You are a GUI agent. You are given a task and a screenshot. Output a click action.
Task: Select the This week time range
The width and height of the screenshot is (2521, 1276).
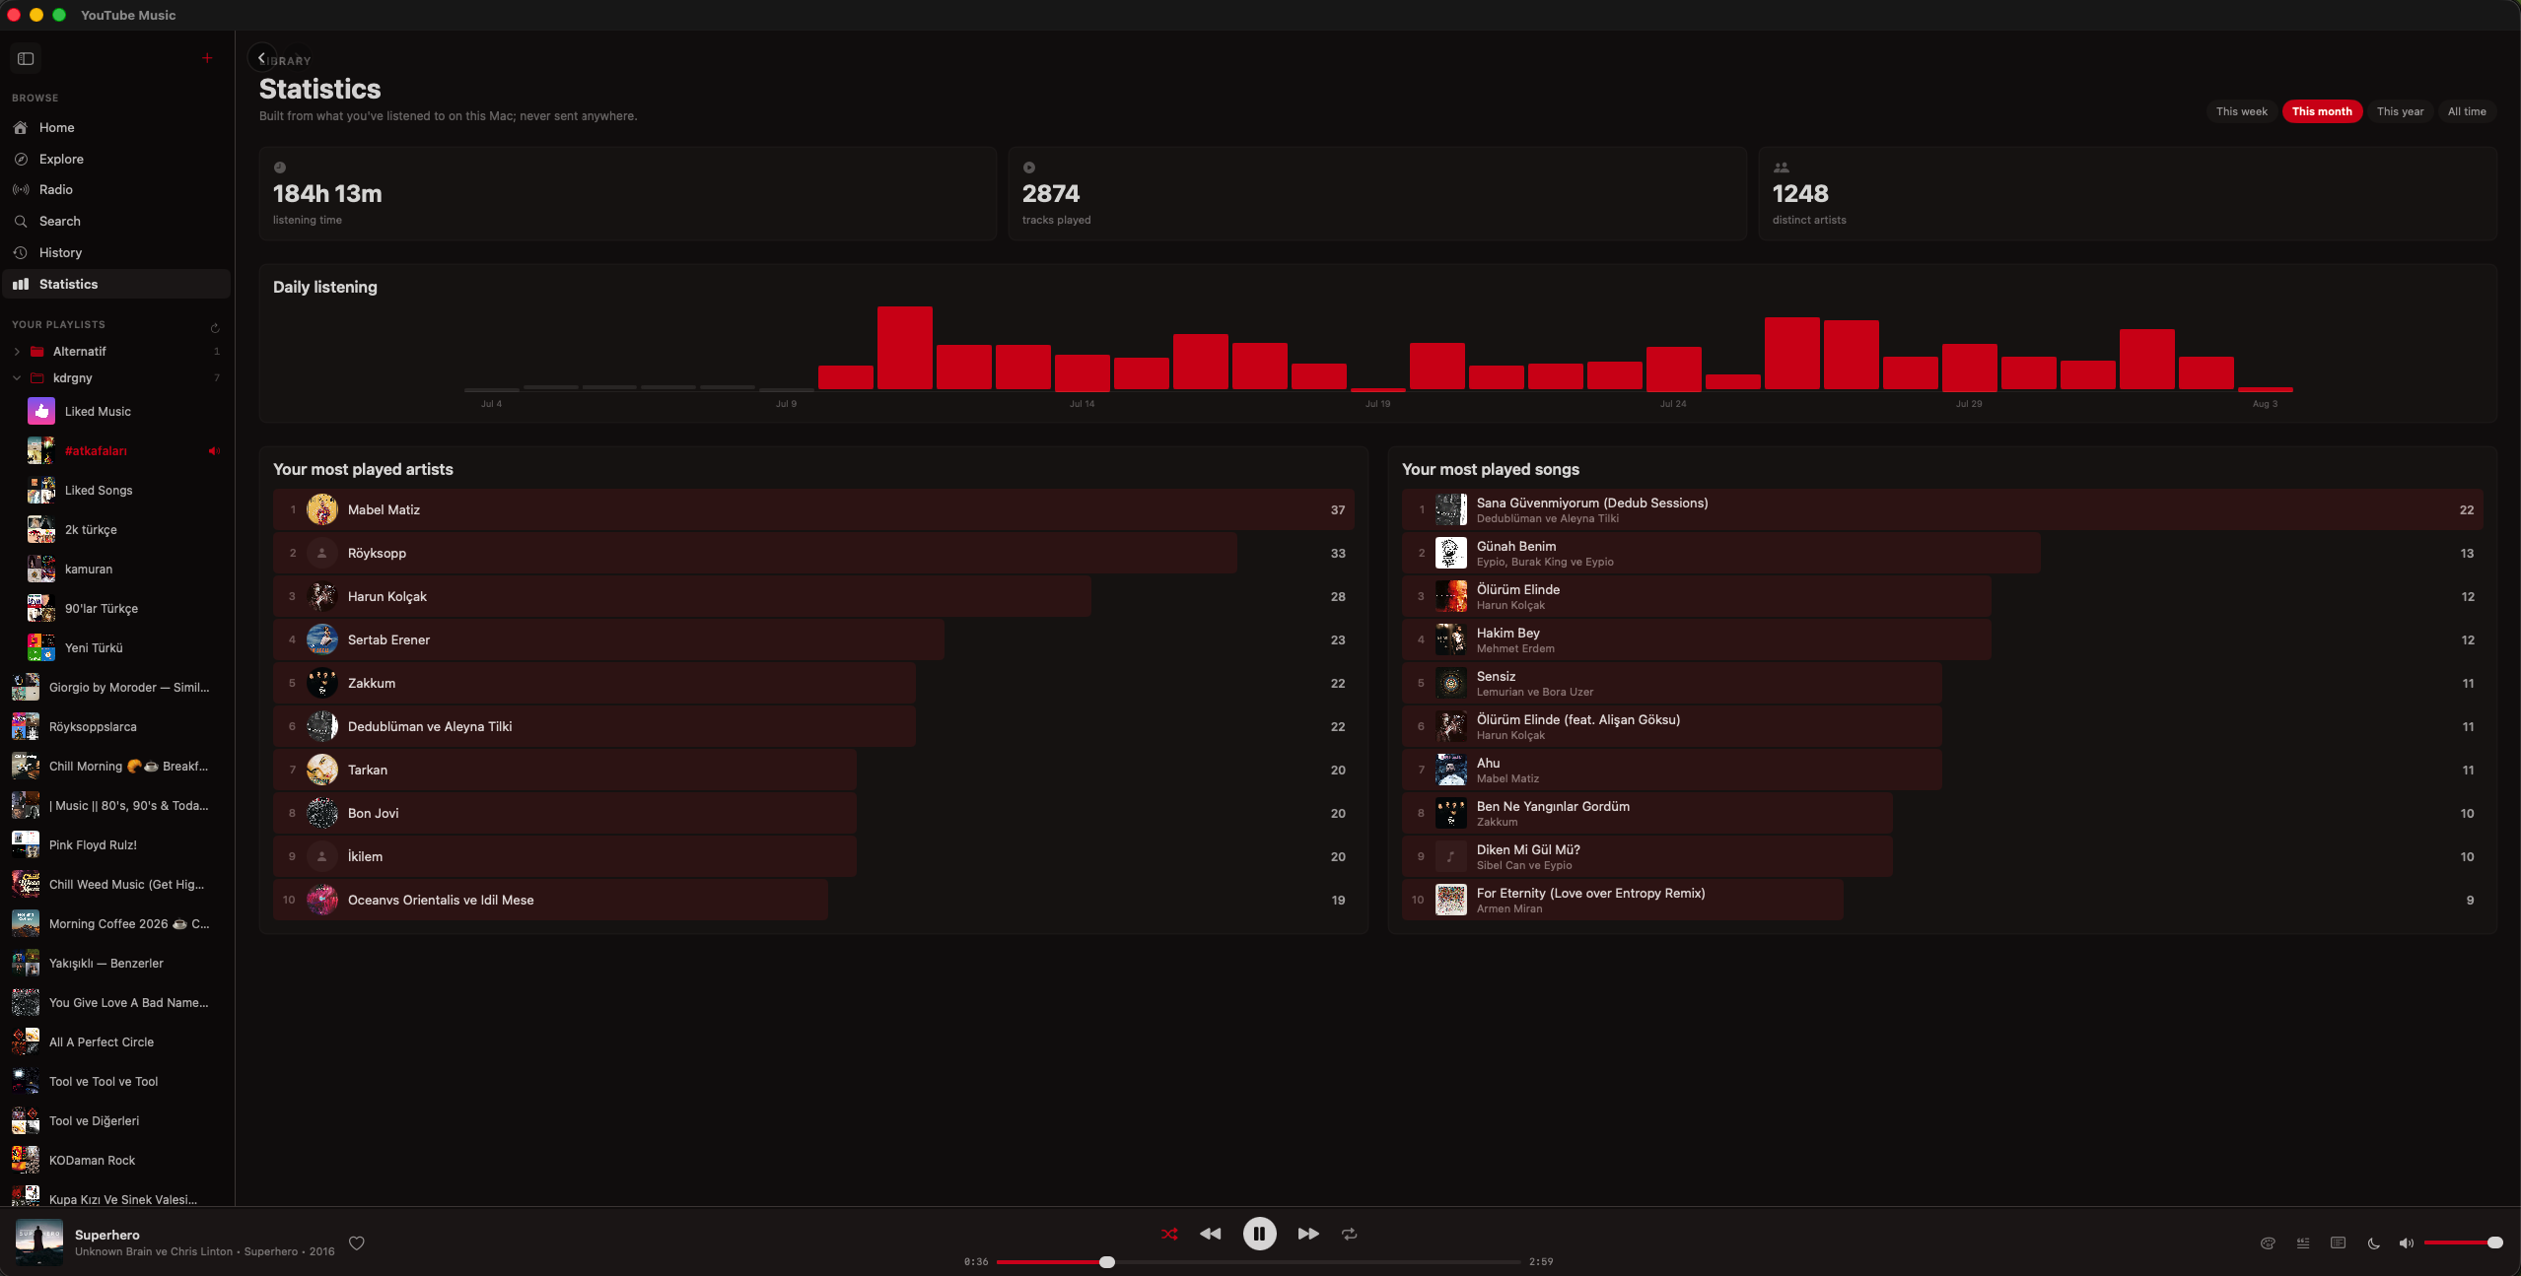click(x=2242, y=111)
